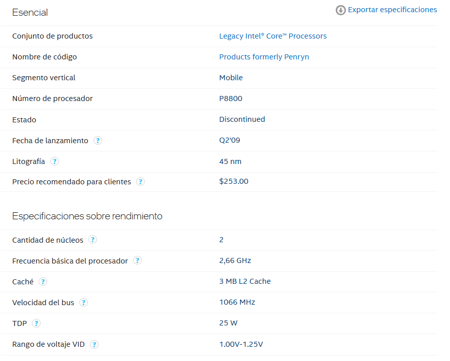Select the 2,66 GHz frequency value
Screen dimensions: 450x361
(x=235, y=260)
